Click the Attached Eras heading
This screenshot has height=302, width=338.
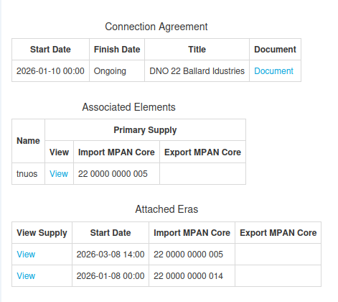pos(166,209)
